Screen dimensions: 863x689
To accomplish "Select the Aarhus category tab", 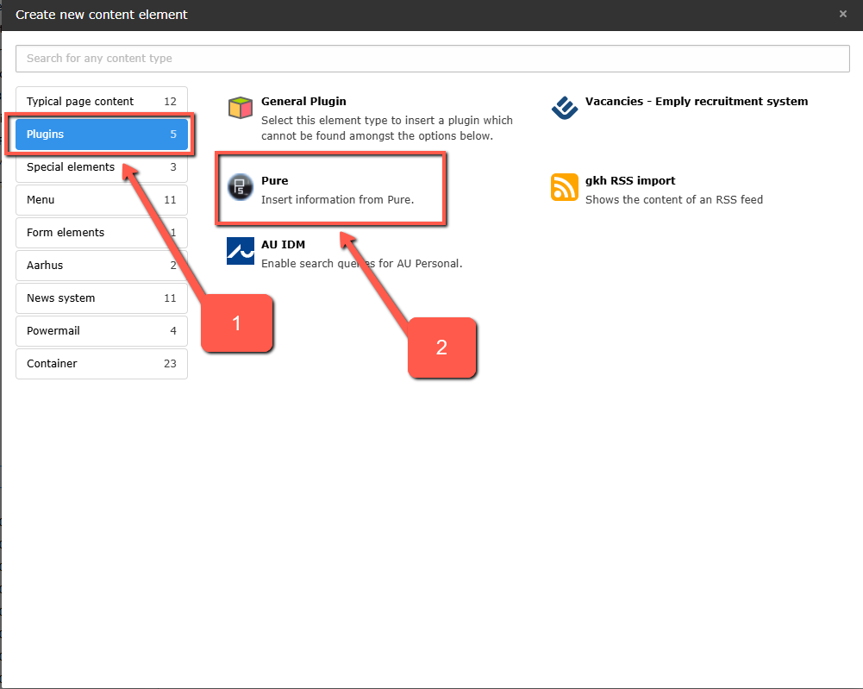I will (101, 266).
